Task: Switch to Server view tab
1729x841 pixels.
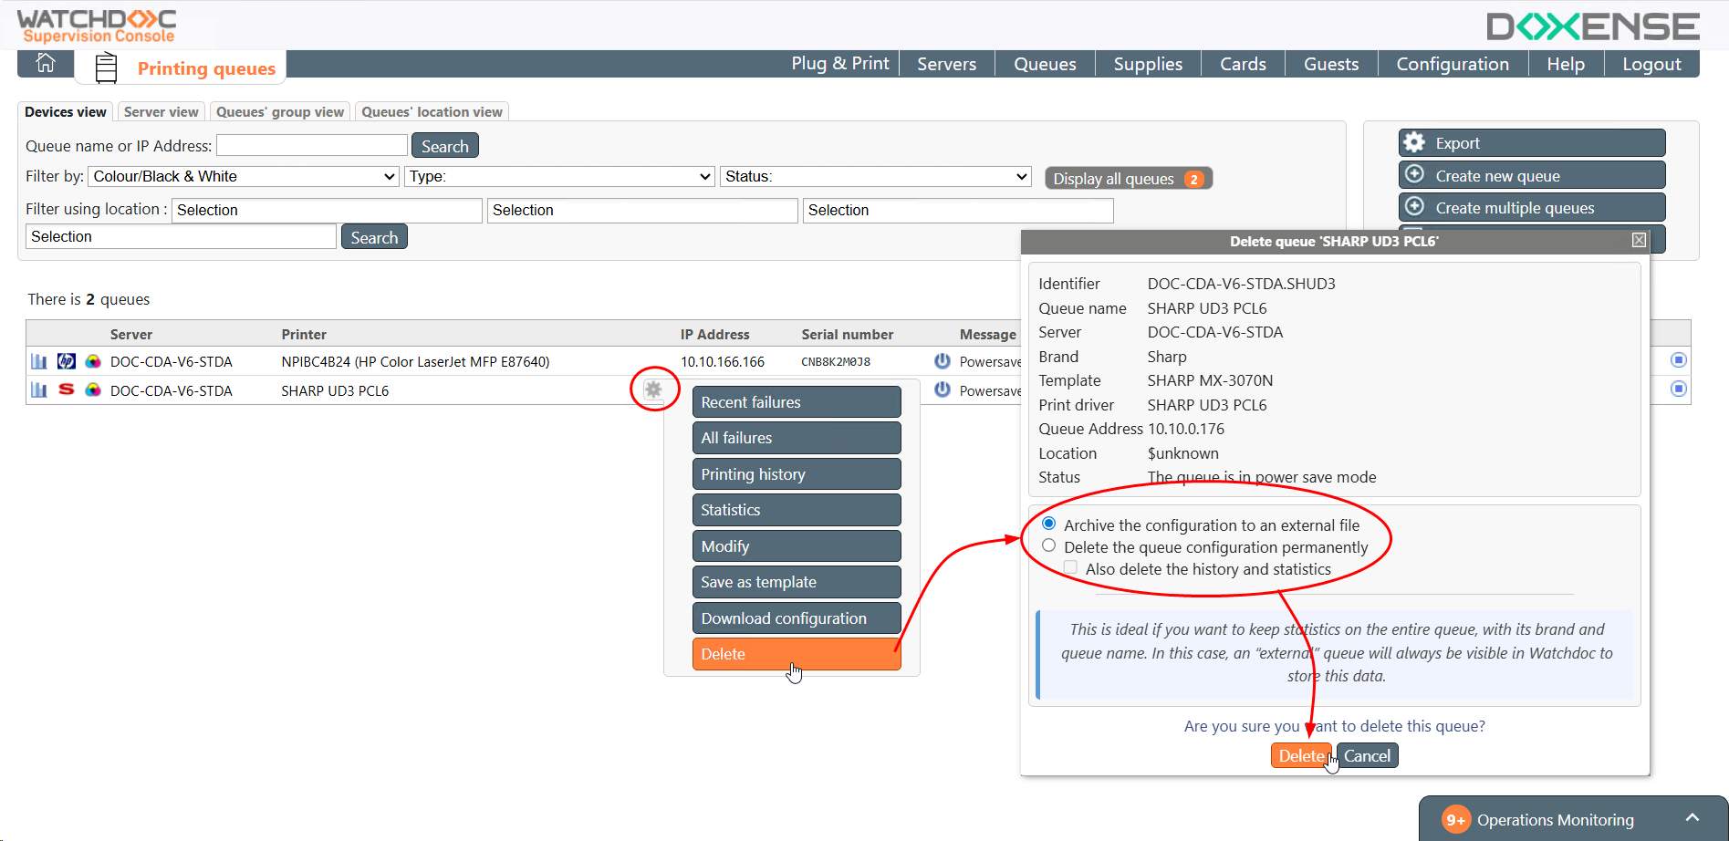Action: coord(161,111)
